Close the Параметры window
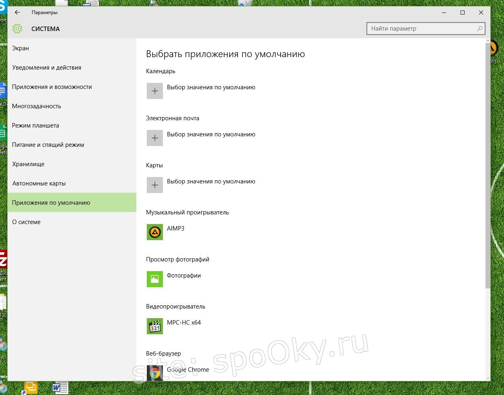Screen dimensions: 504x395 (x=481, y=12)
